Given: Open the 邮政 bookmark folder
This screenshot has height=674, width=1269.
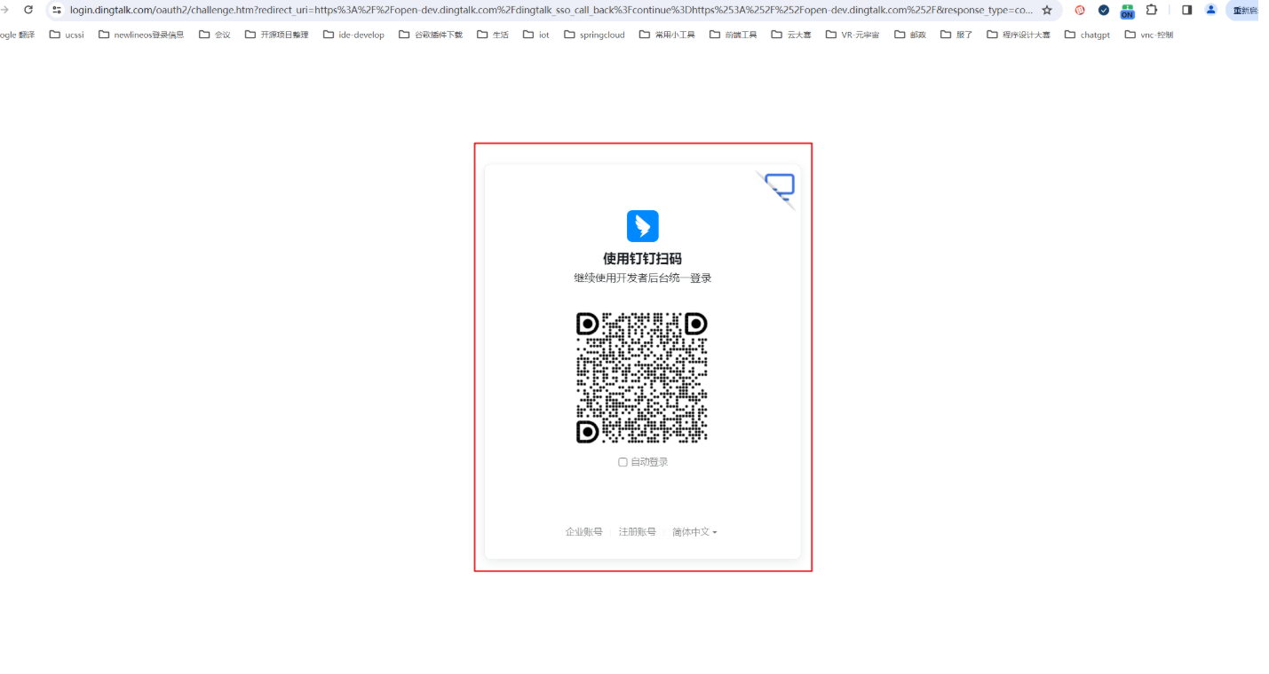Looking at the screenshot, I should pyautogui.click(x=910, y=35).
